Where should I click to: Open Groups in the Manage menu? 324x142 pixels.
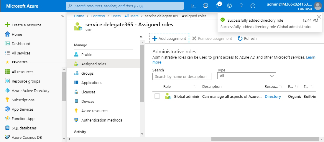87,73
